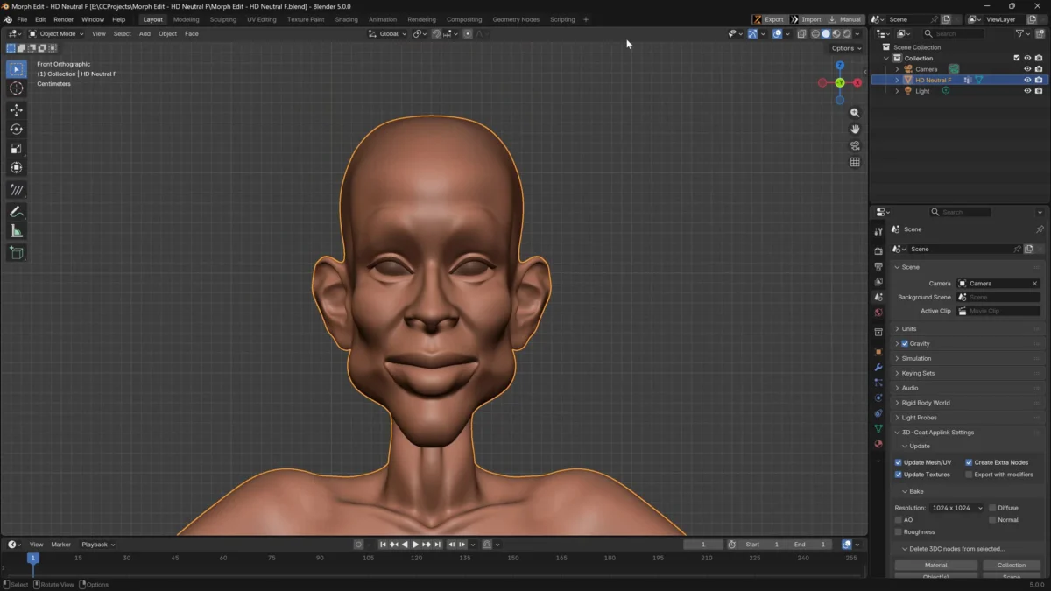Select the Cursor tool in the toolbar
The height and width of the screenshot is (591, 1051).
[x=17, y=88]
